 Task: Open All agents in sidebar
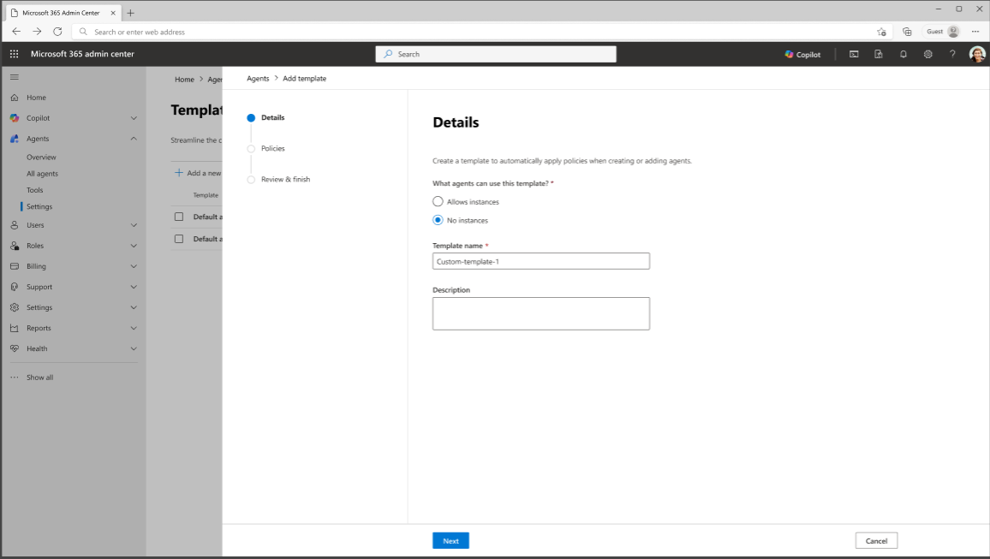pos(42,174)
